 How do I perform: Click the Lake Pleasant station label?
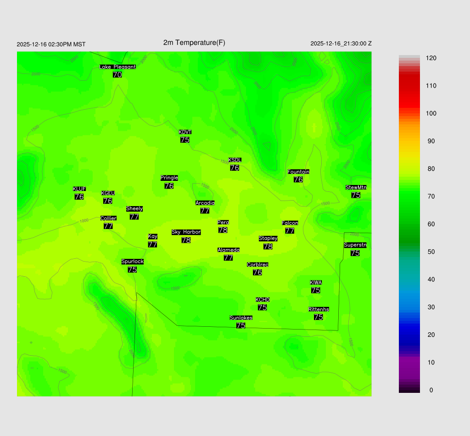(117, 67)
